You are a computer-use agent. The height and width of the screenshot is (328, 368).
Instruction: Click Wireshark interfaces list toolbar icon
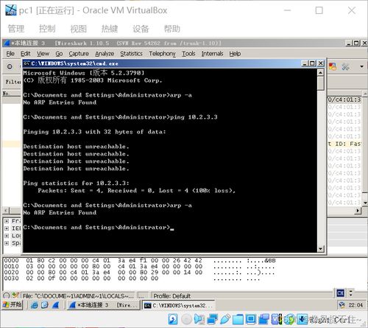10,66
